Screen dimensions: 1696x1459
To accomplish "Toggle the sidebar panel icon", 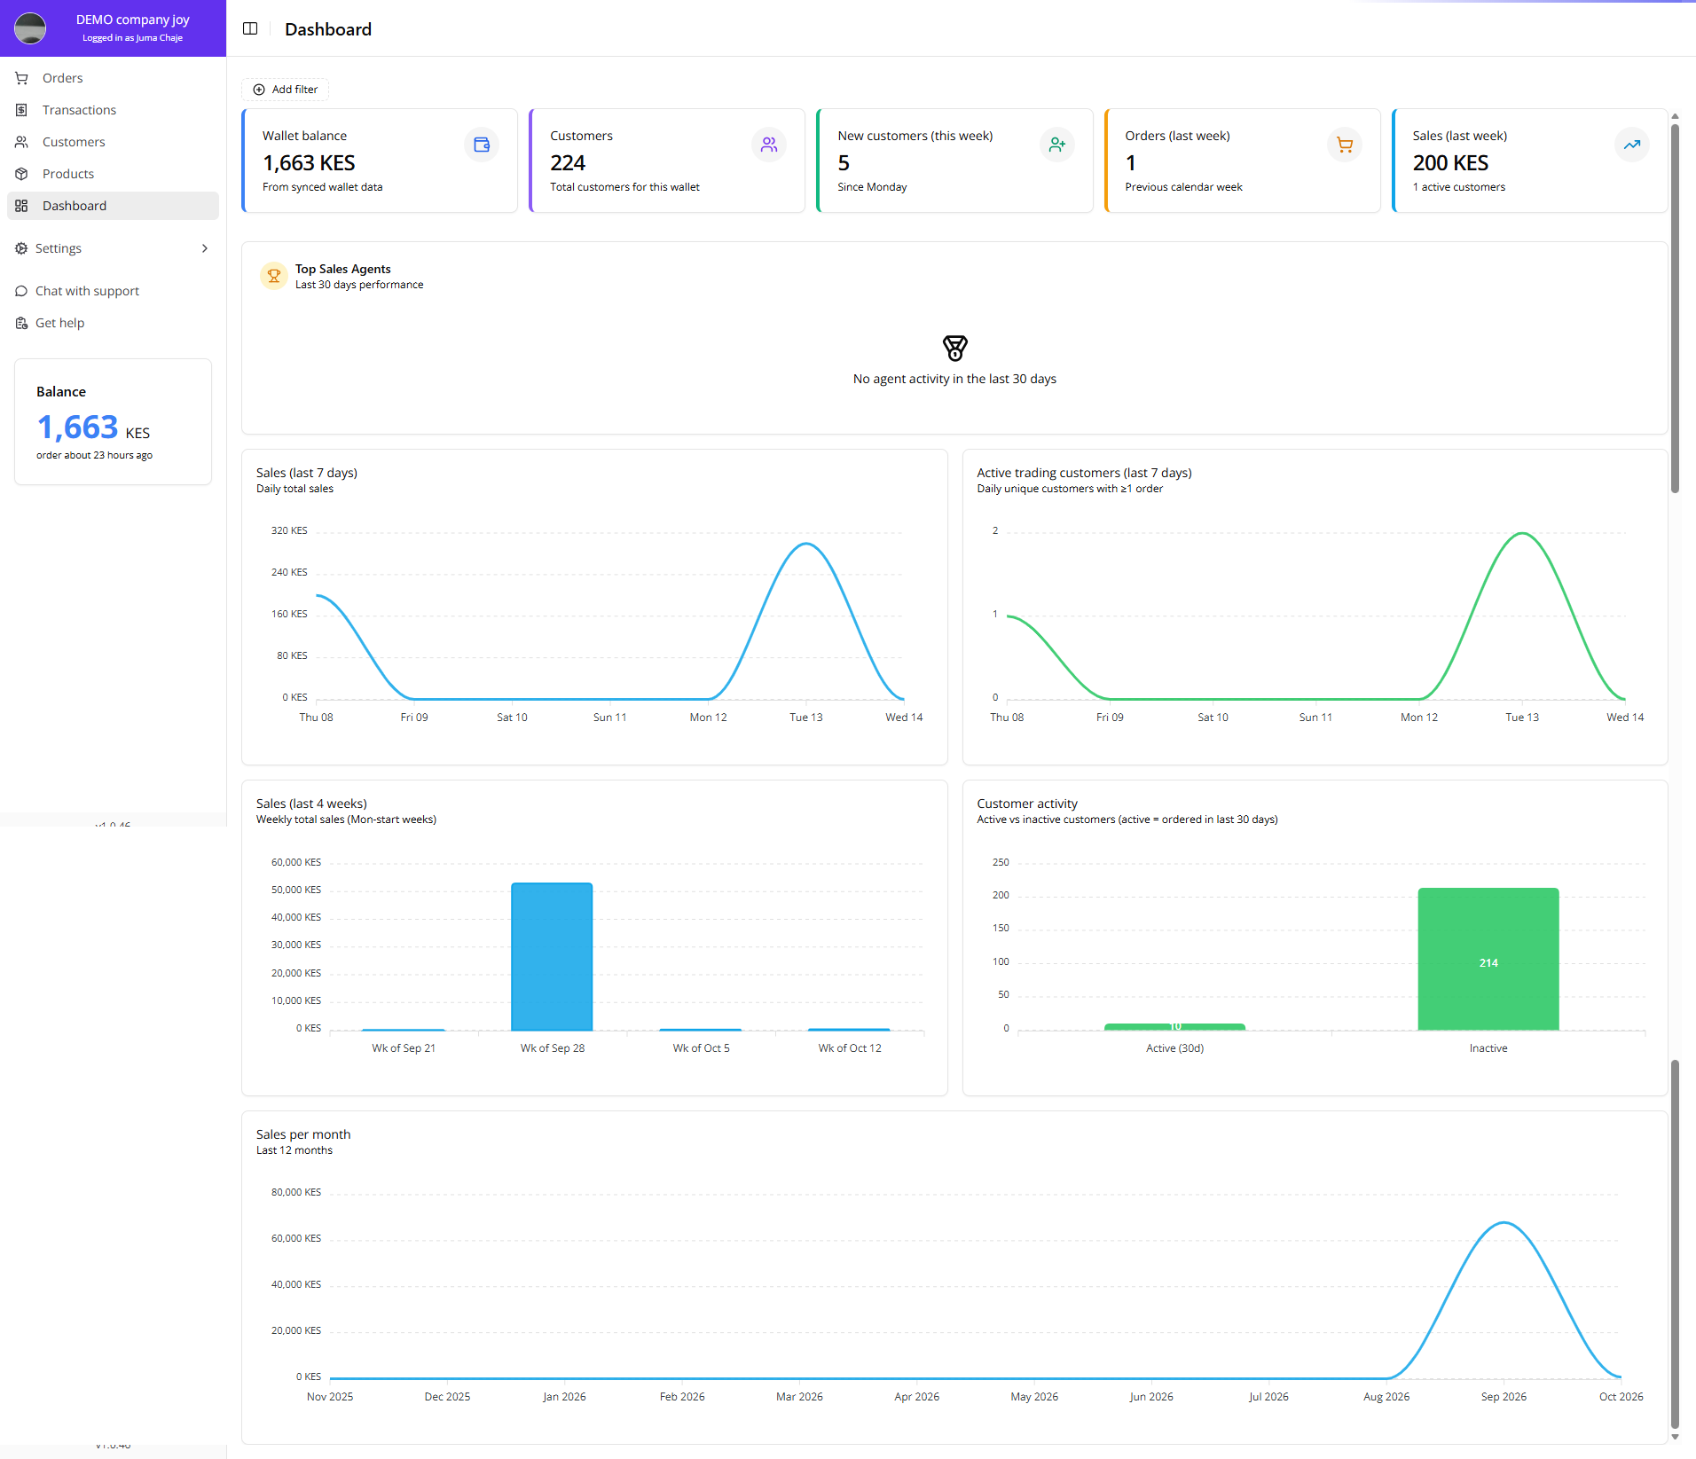I will point(250,29).
